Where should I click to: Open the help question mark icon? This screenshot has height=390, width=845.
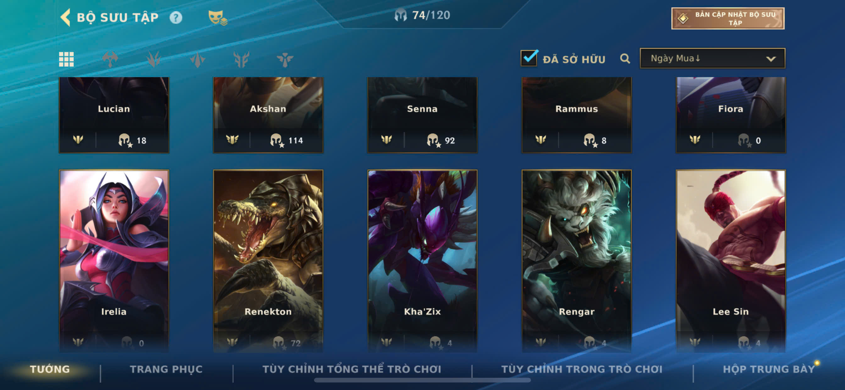coord(176,17)
